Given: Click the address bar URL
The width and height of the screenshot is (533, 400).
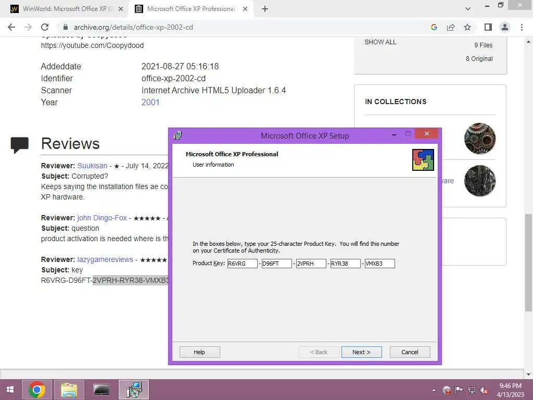Looking at the screenshot, I should [133, 27].
